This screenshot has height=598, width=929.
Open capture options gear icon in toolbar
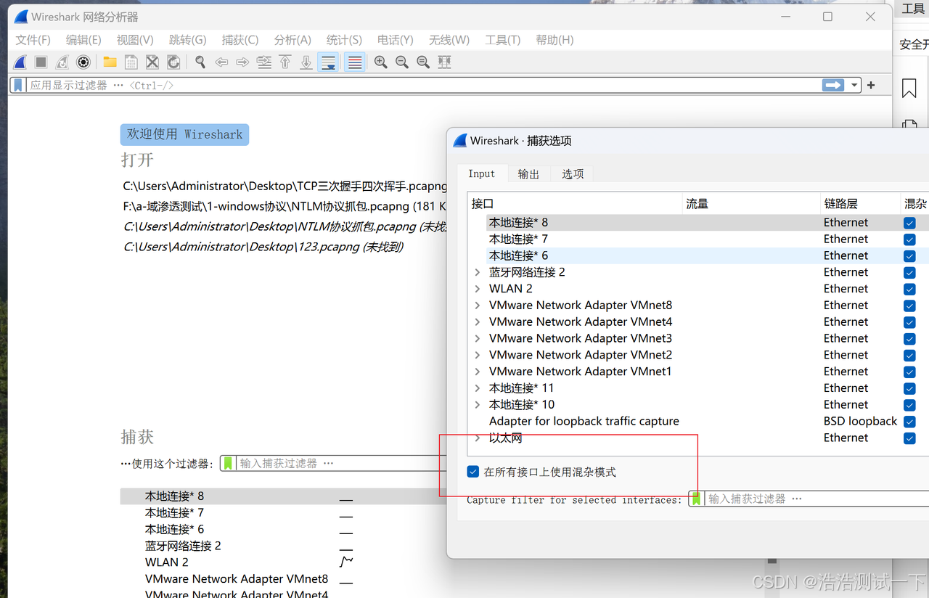(x=83, y=62)
